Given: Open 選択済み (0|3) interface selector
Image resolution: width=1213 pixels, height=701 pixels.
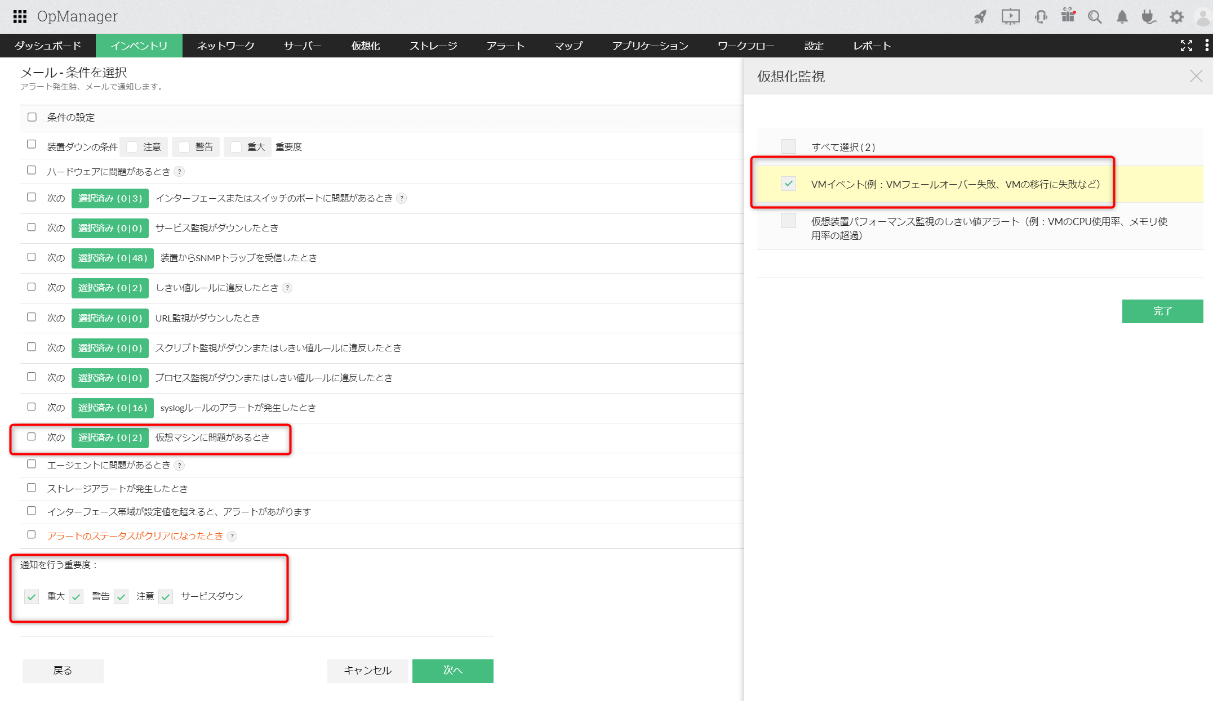Looking at the screenshot, I should (x=110, y=198).
